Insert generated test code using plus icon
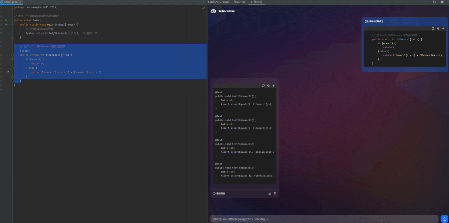This screenshot has width=449, height=223. coord(273,86)
